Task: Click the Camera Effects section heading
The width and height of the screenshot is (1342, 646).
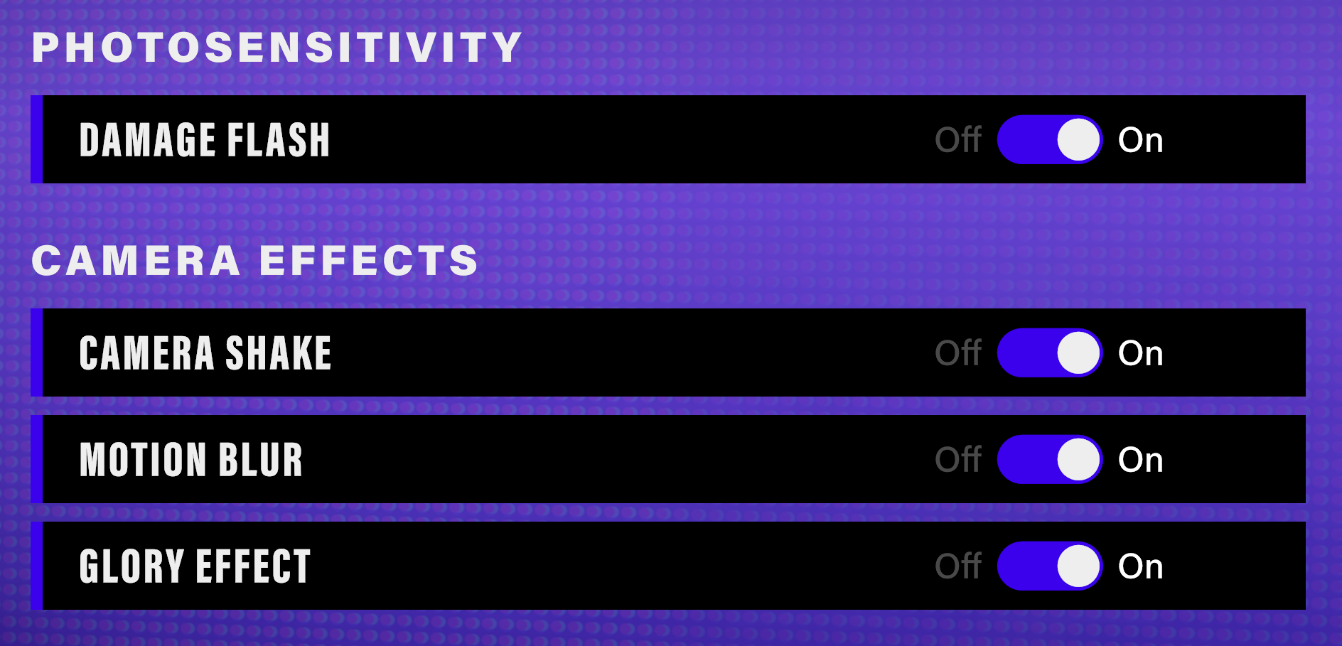Action: point(255,261)
